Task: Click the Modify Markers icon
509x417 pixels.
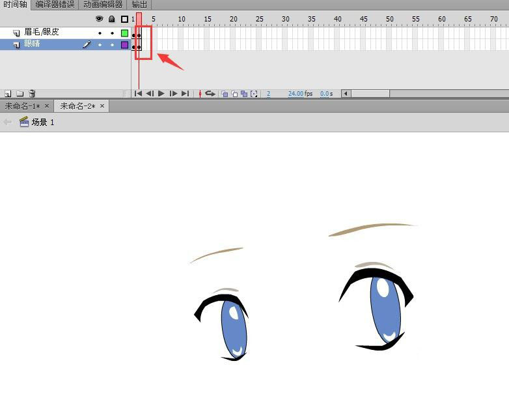Action: [254, 94]
